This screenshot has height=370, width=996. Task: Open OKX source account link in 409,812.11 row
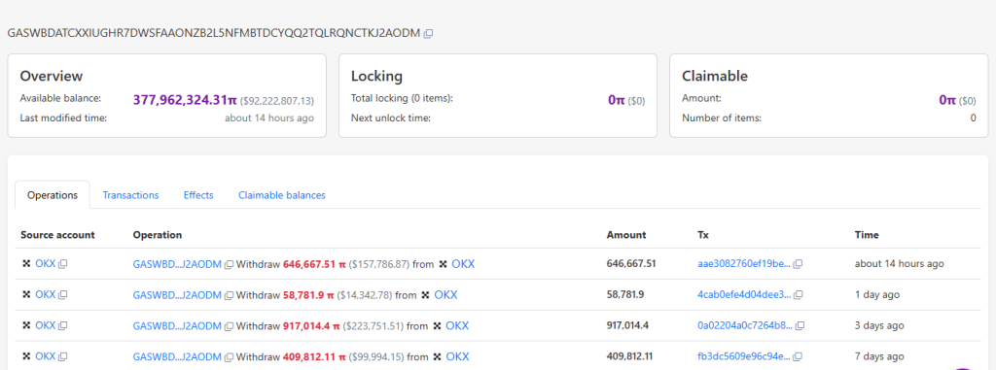coord(45,356)
